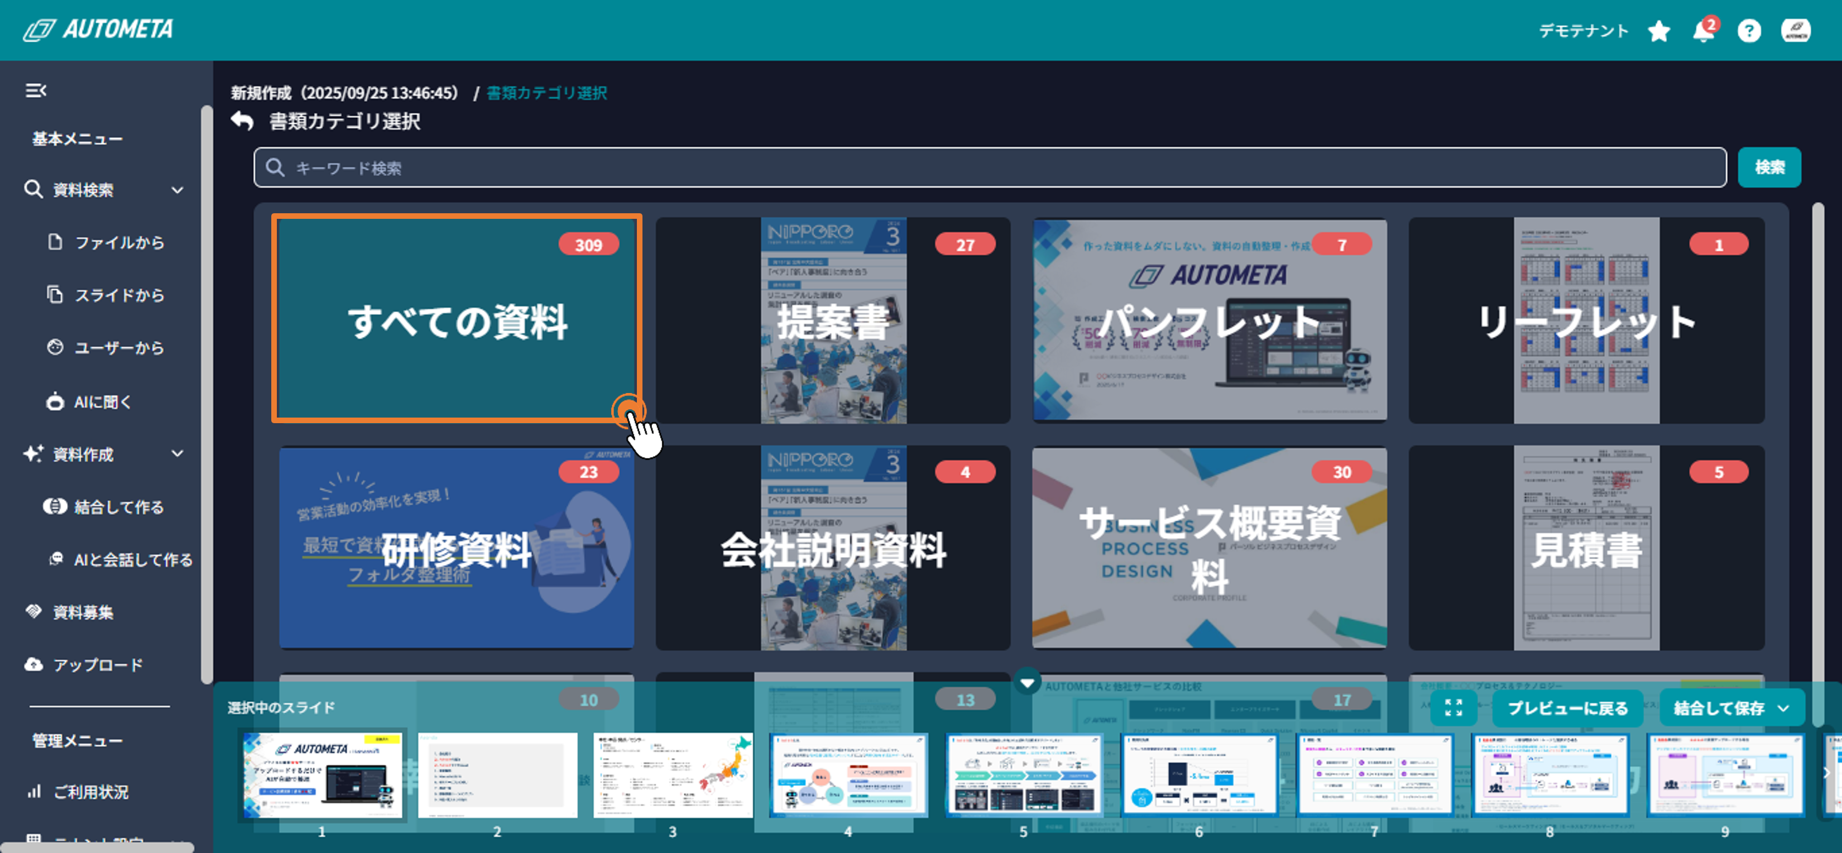Viewport: 1842px width, 853px height.
Task: Collapse the sidebar with the hamburger icon
Action: pos(36,91)
